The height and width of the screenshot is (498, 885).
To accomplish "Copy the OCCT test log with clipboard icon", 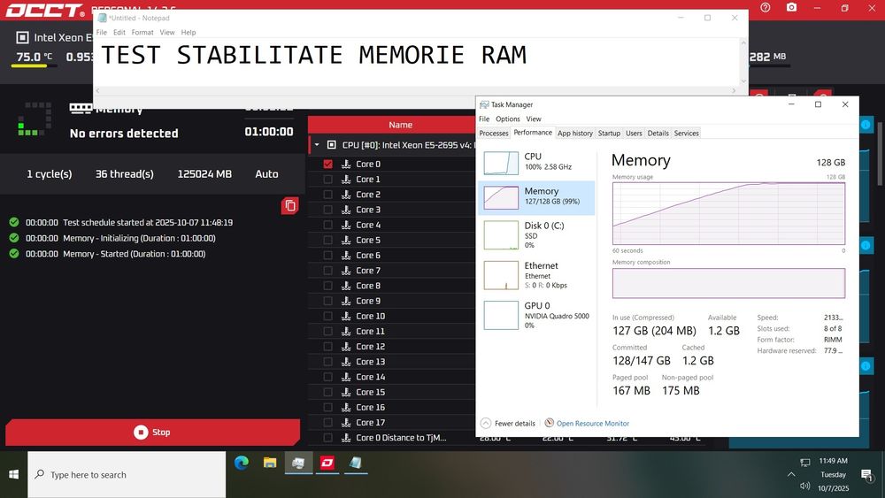I will click(290, 206).
